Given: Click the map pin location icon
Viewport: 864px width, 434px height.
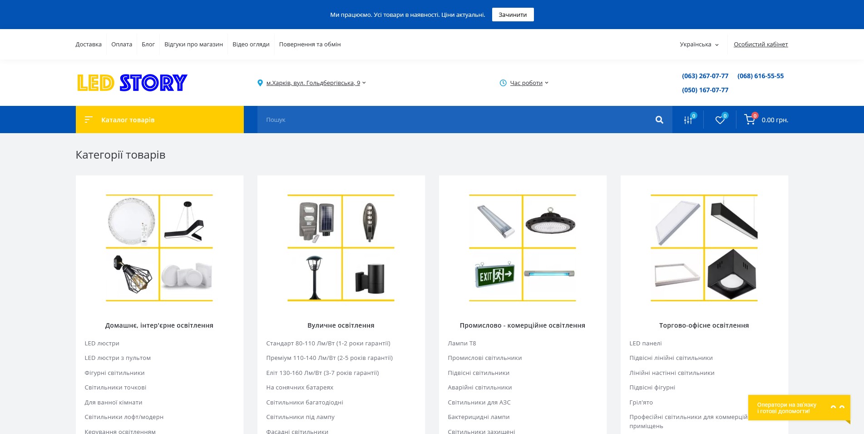Looking at the screenshot, I should pyautogui.click(x=260, y=83).
